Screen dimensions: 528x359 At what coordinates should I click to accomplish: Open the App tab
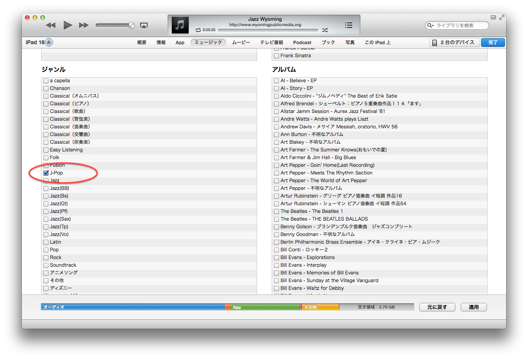coord(180,43)
